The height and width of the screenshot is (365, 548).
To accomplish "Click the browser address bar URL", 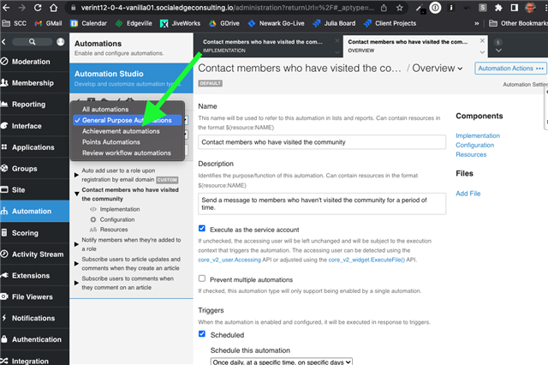I will (x=227, y=8).
